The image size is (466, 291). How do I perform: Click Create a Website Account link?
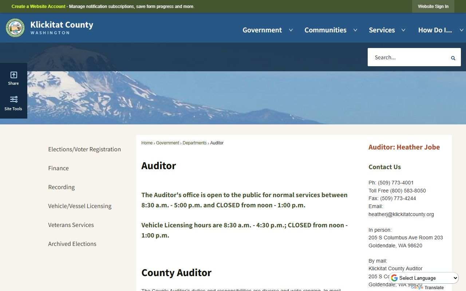click(38, 7)
